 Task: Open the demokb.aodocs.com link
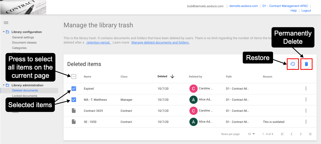(244, 6)
